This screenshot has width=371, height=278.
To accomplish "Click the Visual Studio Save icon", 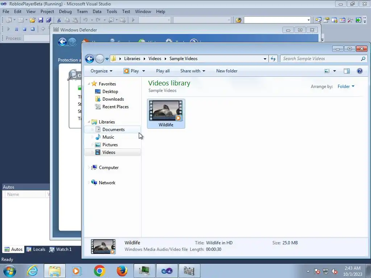I will pyautogui.click(x=41, y=20).
